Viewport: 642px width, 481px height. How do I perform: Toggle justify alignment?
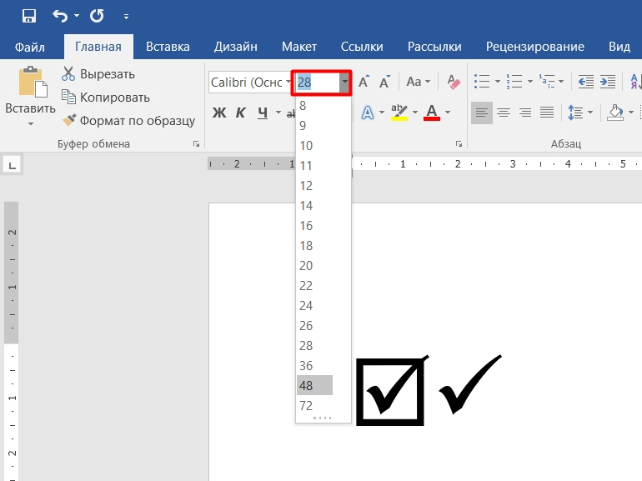tap(547, 113)
